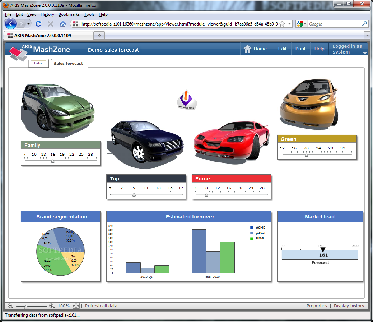The height and width of the screenshot is (322, 373).
Task: Click the 100% zoom level text
Action: pos(64,306)
